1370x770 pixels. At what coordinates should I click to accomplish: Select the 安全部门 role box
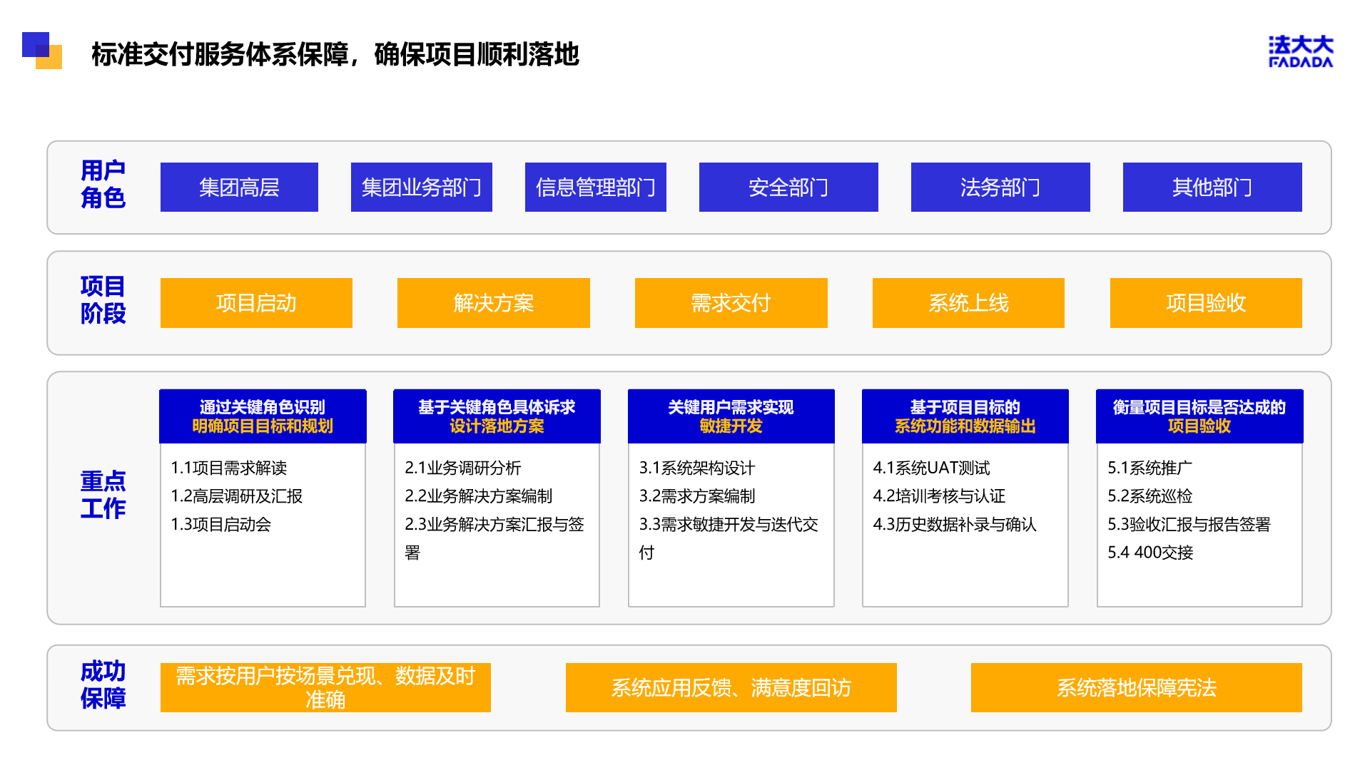pyautogui.click(x=788, y=187)
